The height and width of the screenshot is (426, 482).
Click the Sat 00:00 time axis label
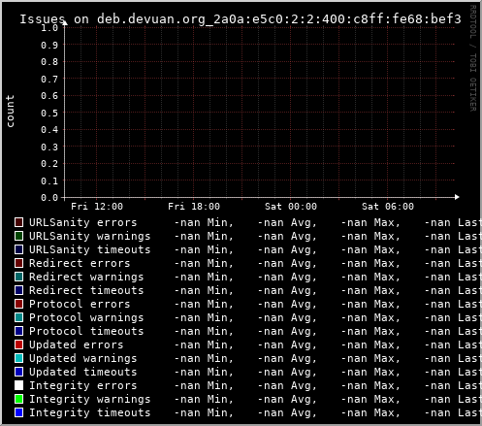tap(291, 207)
